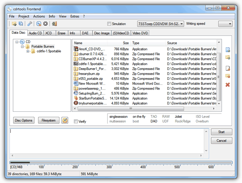Toggle the Verify checkbox

coord(76,121)
